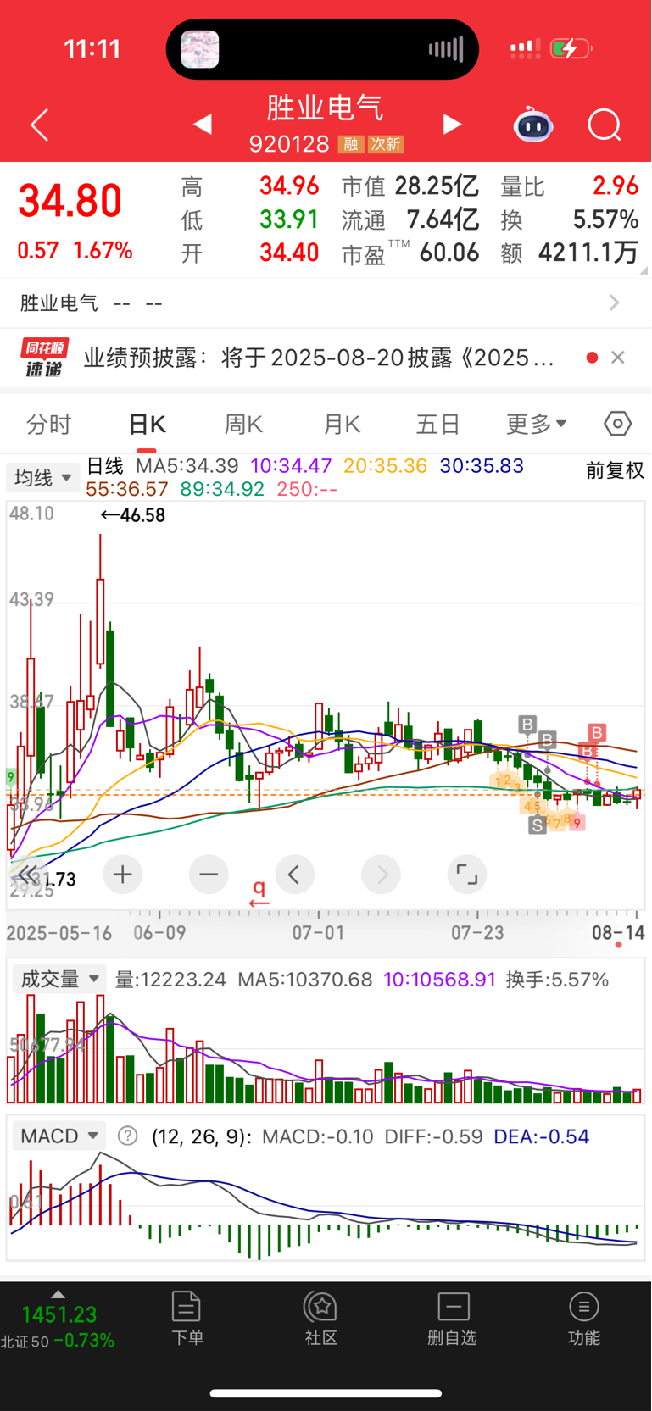Tap the 46.58 high price label
This screenshot has height=1411, width=652.
click(132, 514)
